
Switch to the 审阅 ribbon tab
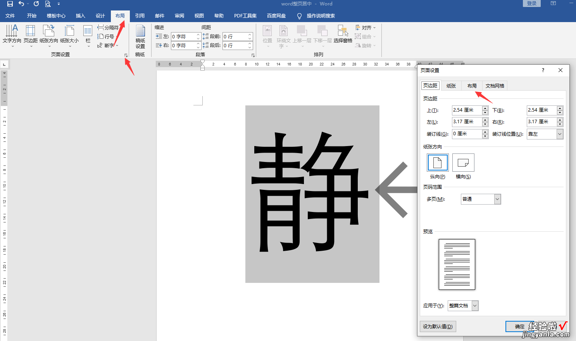click(x=179, y=15)
